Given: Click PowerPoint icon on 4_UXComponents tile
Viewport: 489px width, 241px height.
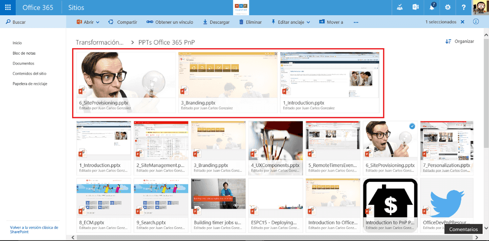Looking at the screenshot, I should click(x=255, y=153).
